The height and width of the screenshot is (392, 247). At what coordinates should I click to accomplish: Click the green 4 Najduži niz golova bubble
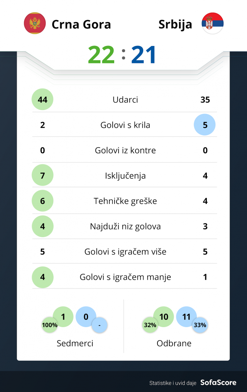click(x=42, y=226)
